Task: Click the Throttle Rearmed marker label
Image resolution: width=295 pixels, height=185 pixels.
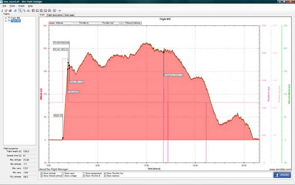Action: click(x=61, y=43)
